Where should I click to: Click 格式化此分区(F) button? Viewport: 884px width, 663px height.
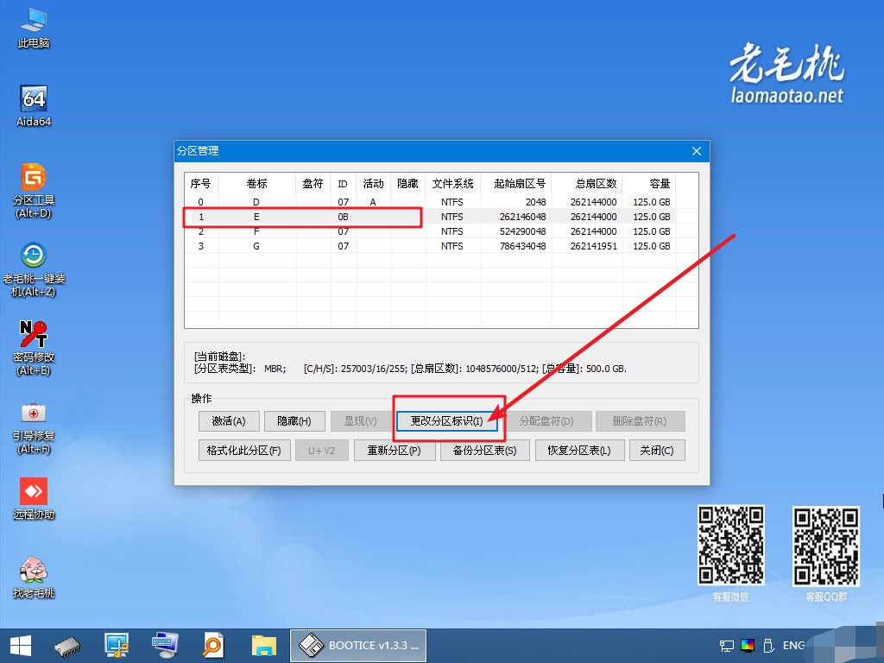click(x=244, y=451)
